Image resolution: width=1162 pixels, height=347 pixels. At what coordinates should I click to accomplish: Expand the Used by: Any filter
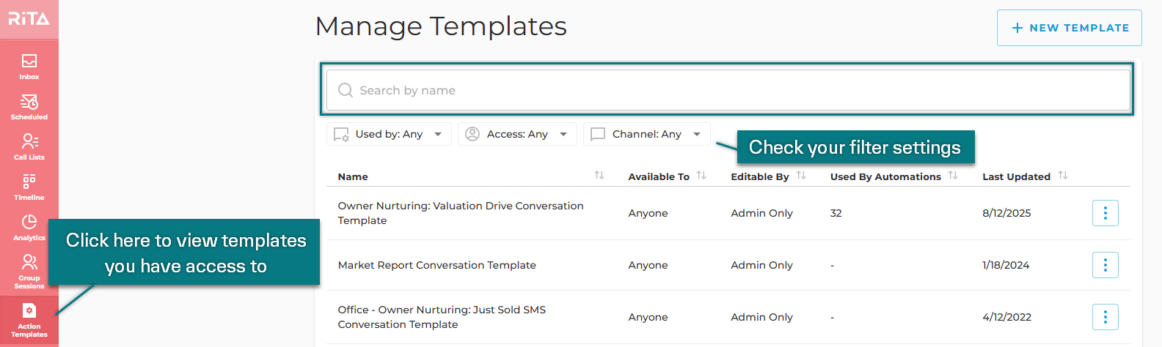tap(389, 134)
